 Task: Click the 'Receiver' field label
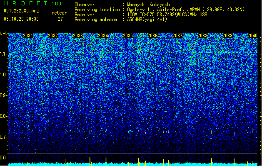pyautogui.click(x=85, y=15)
